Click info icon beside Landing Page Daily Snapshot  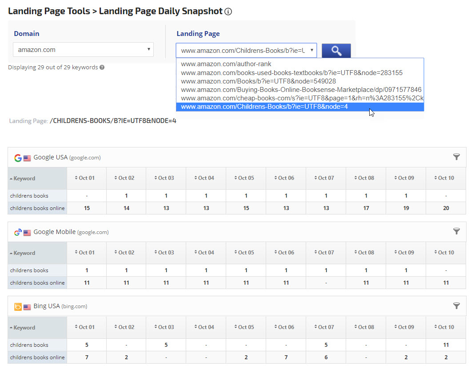pyautogui.click(x=228, y=12)
